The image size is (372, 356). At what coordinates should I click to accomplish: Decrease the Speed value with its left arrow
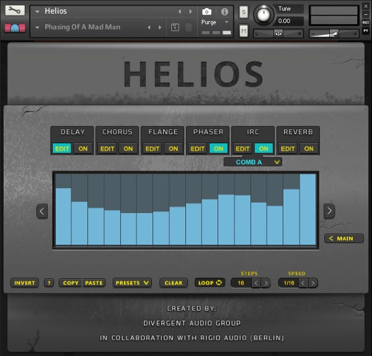point(303,283)
